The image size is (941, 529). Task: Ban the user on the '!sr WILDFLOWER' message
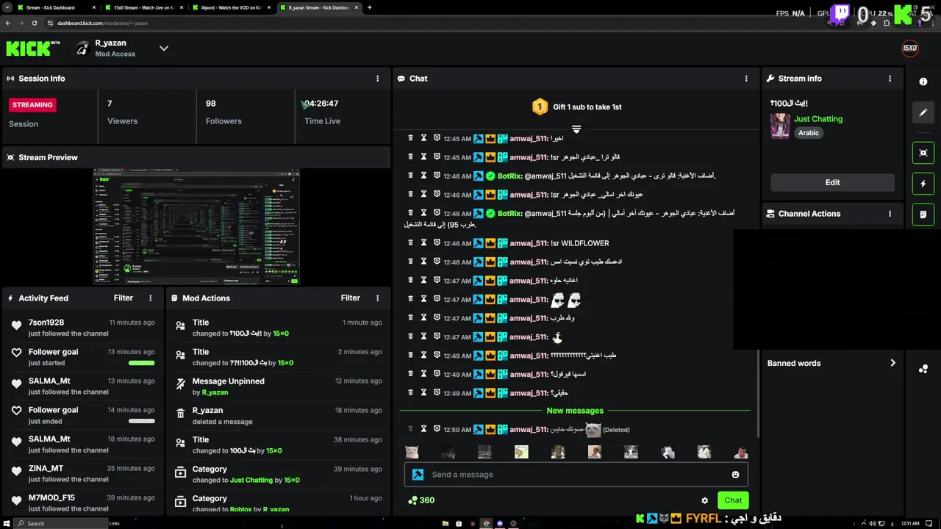tap(437, 243)
